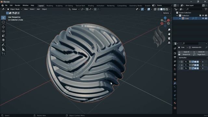Screen dimensions: 208x117
Task: Select the Move tool
Action: pos(3,27)
